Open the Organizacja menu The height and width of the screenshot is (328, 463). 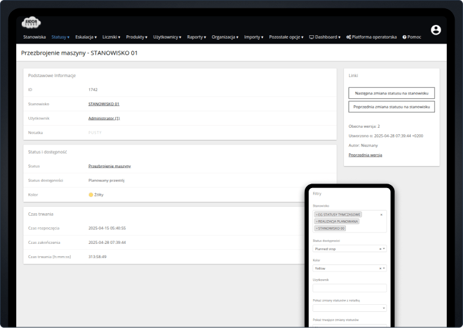[x=225, y=37]
